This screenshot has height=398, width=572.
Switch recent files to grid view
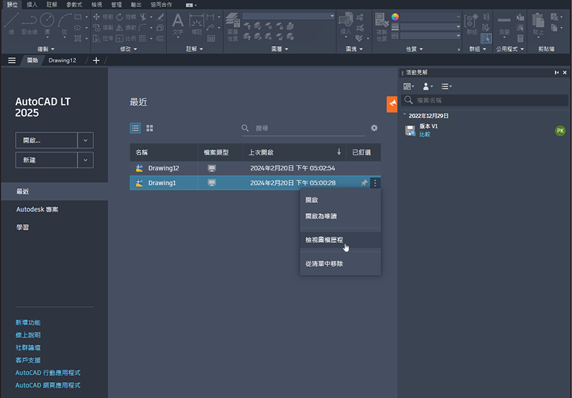click(x=150, y=128)
